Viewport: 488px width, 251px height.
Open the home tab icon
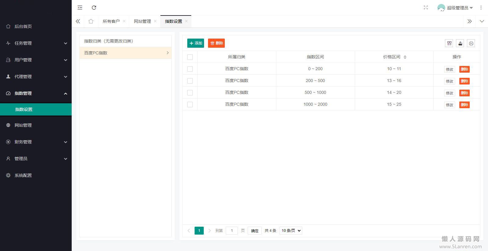[91, 21]
